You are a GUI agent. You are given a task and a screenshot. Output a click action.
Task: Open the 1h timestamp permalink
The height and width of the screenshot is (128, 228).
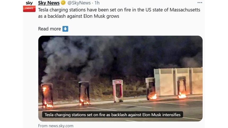point(97,3)
